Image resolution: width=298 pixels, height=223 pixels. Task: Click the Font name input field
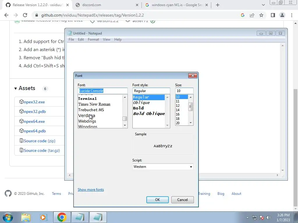coord(103,91)
